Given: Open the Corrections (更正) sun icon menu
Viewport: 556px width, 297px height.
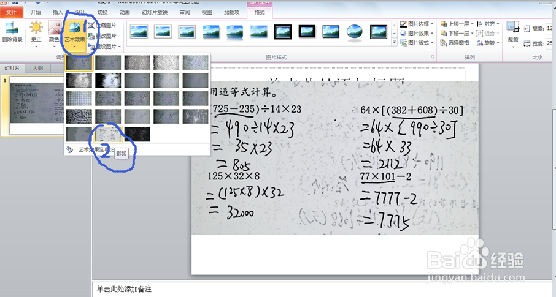Looking at the screenshot, I should 36,32.
